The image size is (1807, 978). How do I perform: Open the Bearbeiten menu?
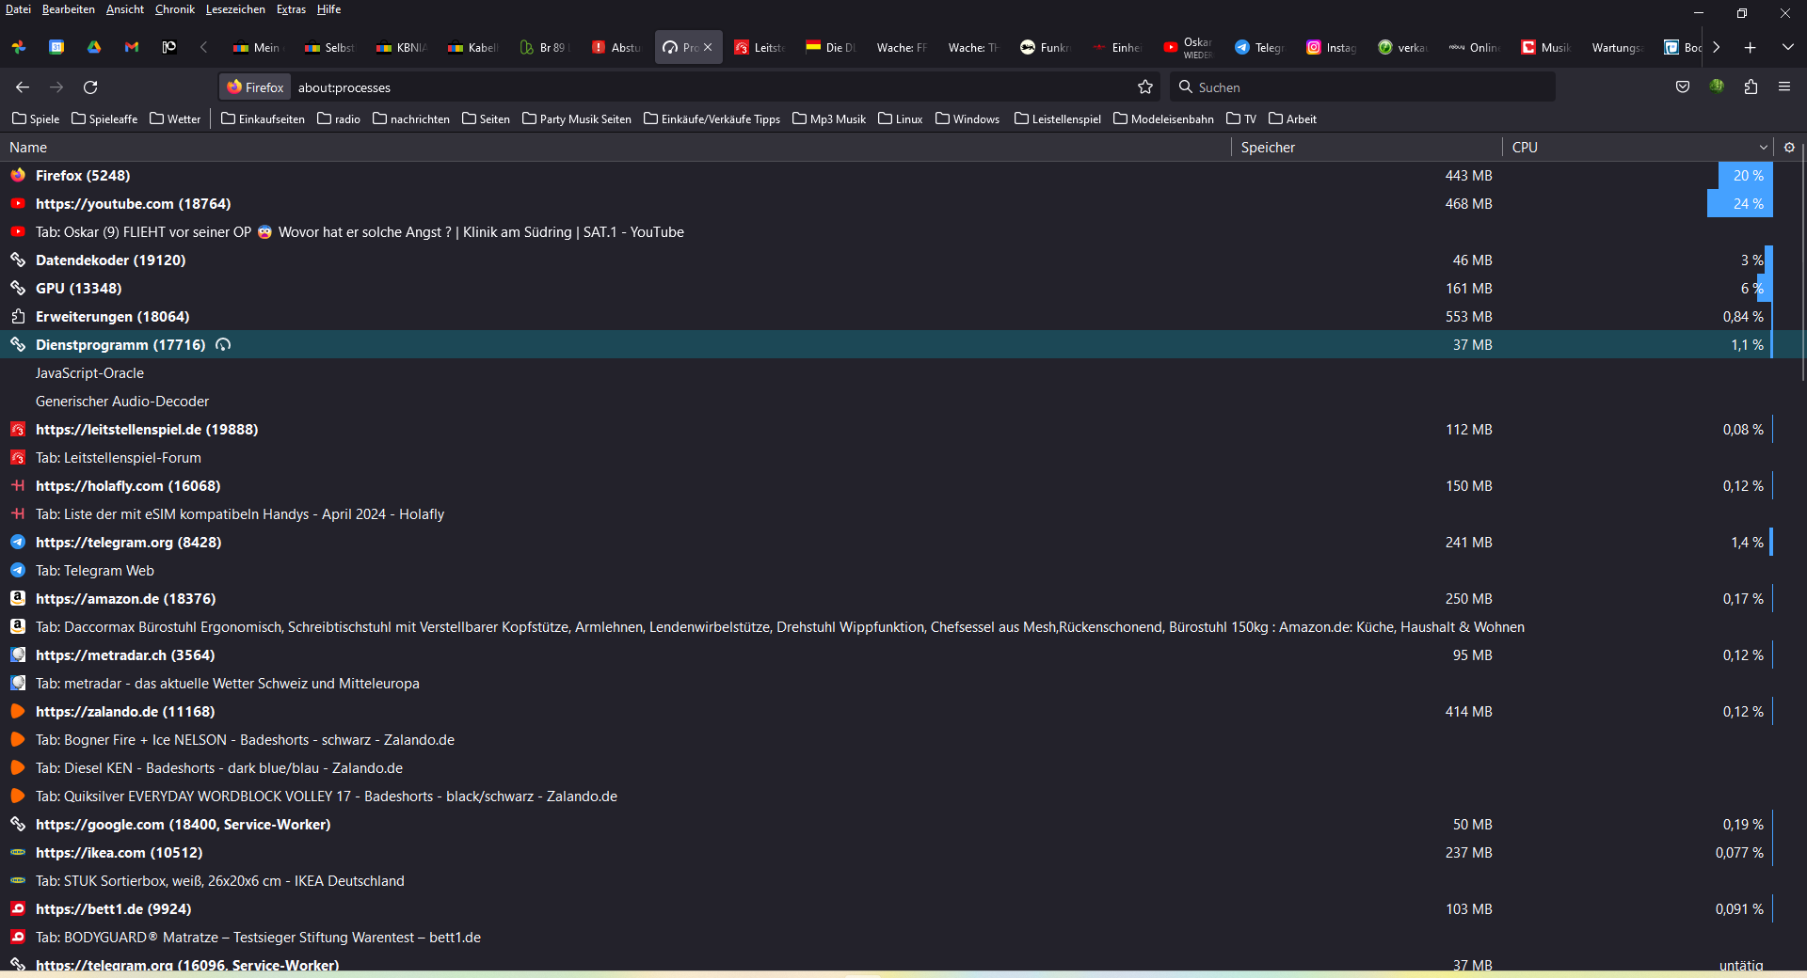[x=69, y=9]
